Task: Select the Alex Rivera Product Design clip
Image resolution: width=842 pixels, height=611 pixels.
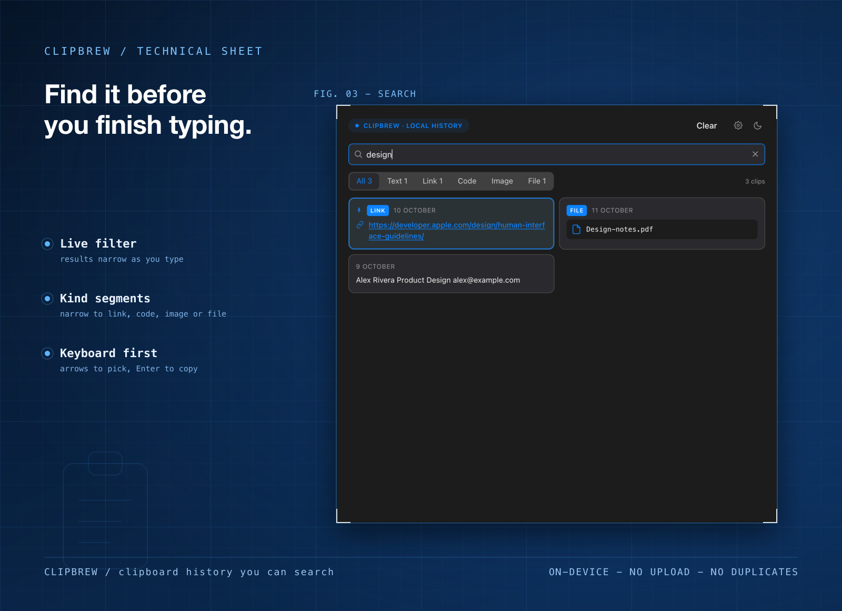Action: click(452, 274)
